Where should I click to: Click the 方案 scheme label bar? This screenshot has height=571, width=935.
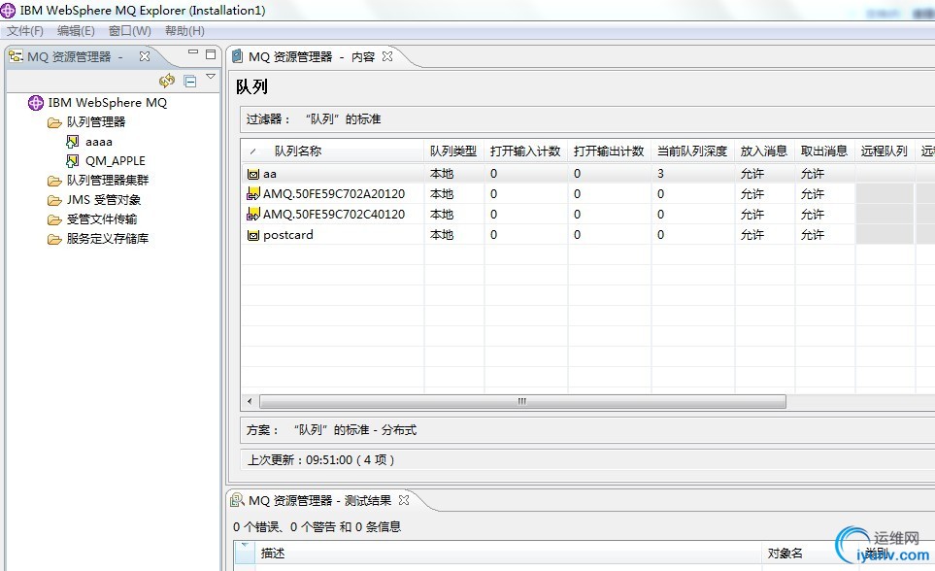[587, 430]
